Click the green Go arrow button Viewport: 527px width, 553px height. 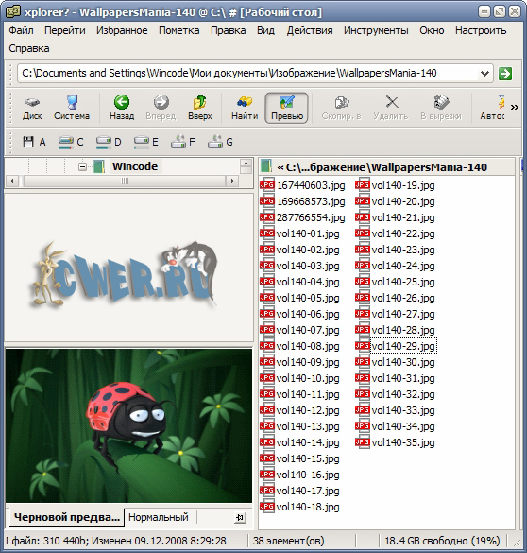(505, 74)
